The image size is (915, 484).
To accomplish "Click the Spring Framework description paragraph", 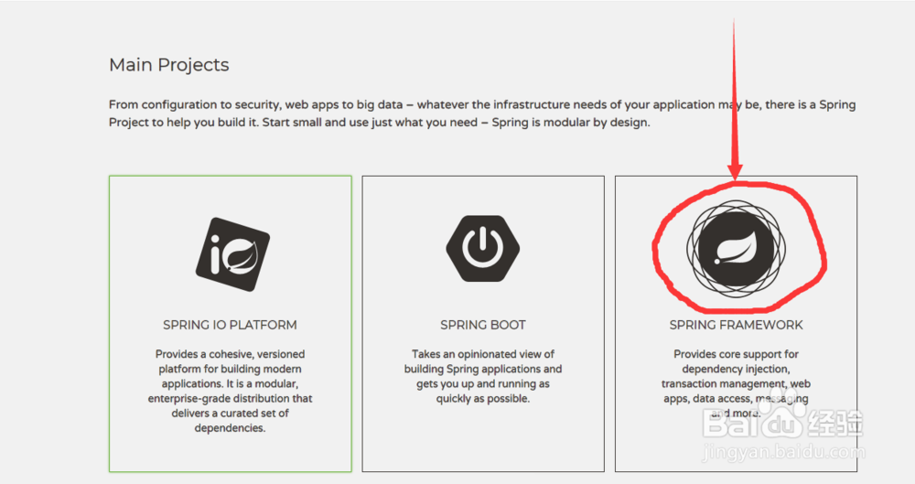I will [x=736, y=383].
